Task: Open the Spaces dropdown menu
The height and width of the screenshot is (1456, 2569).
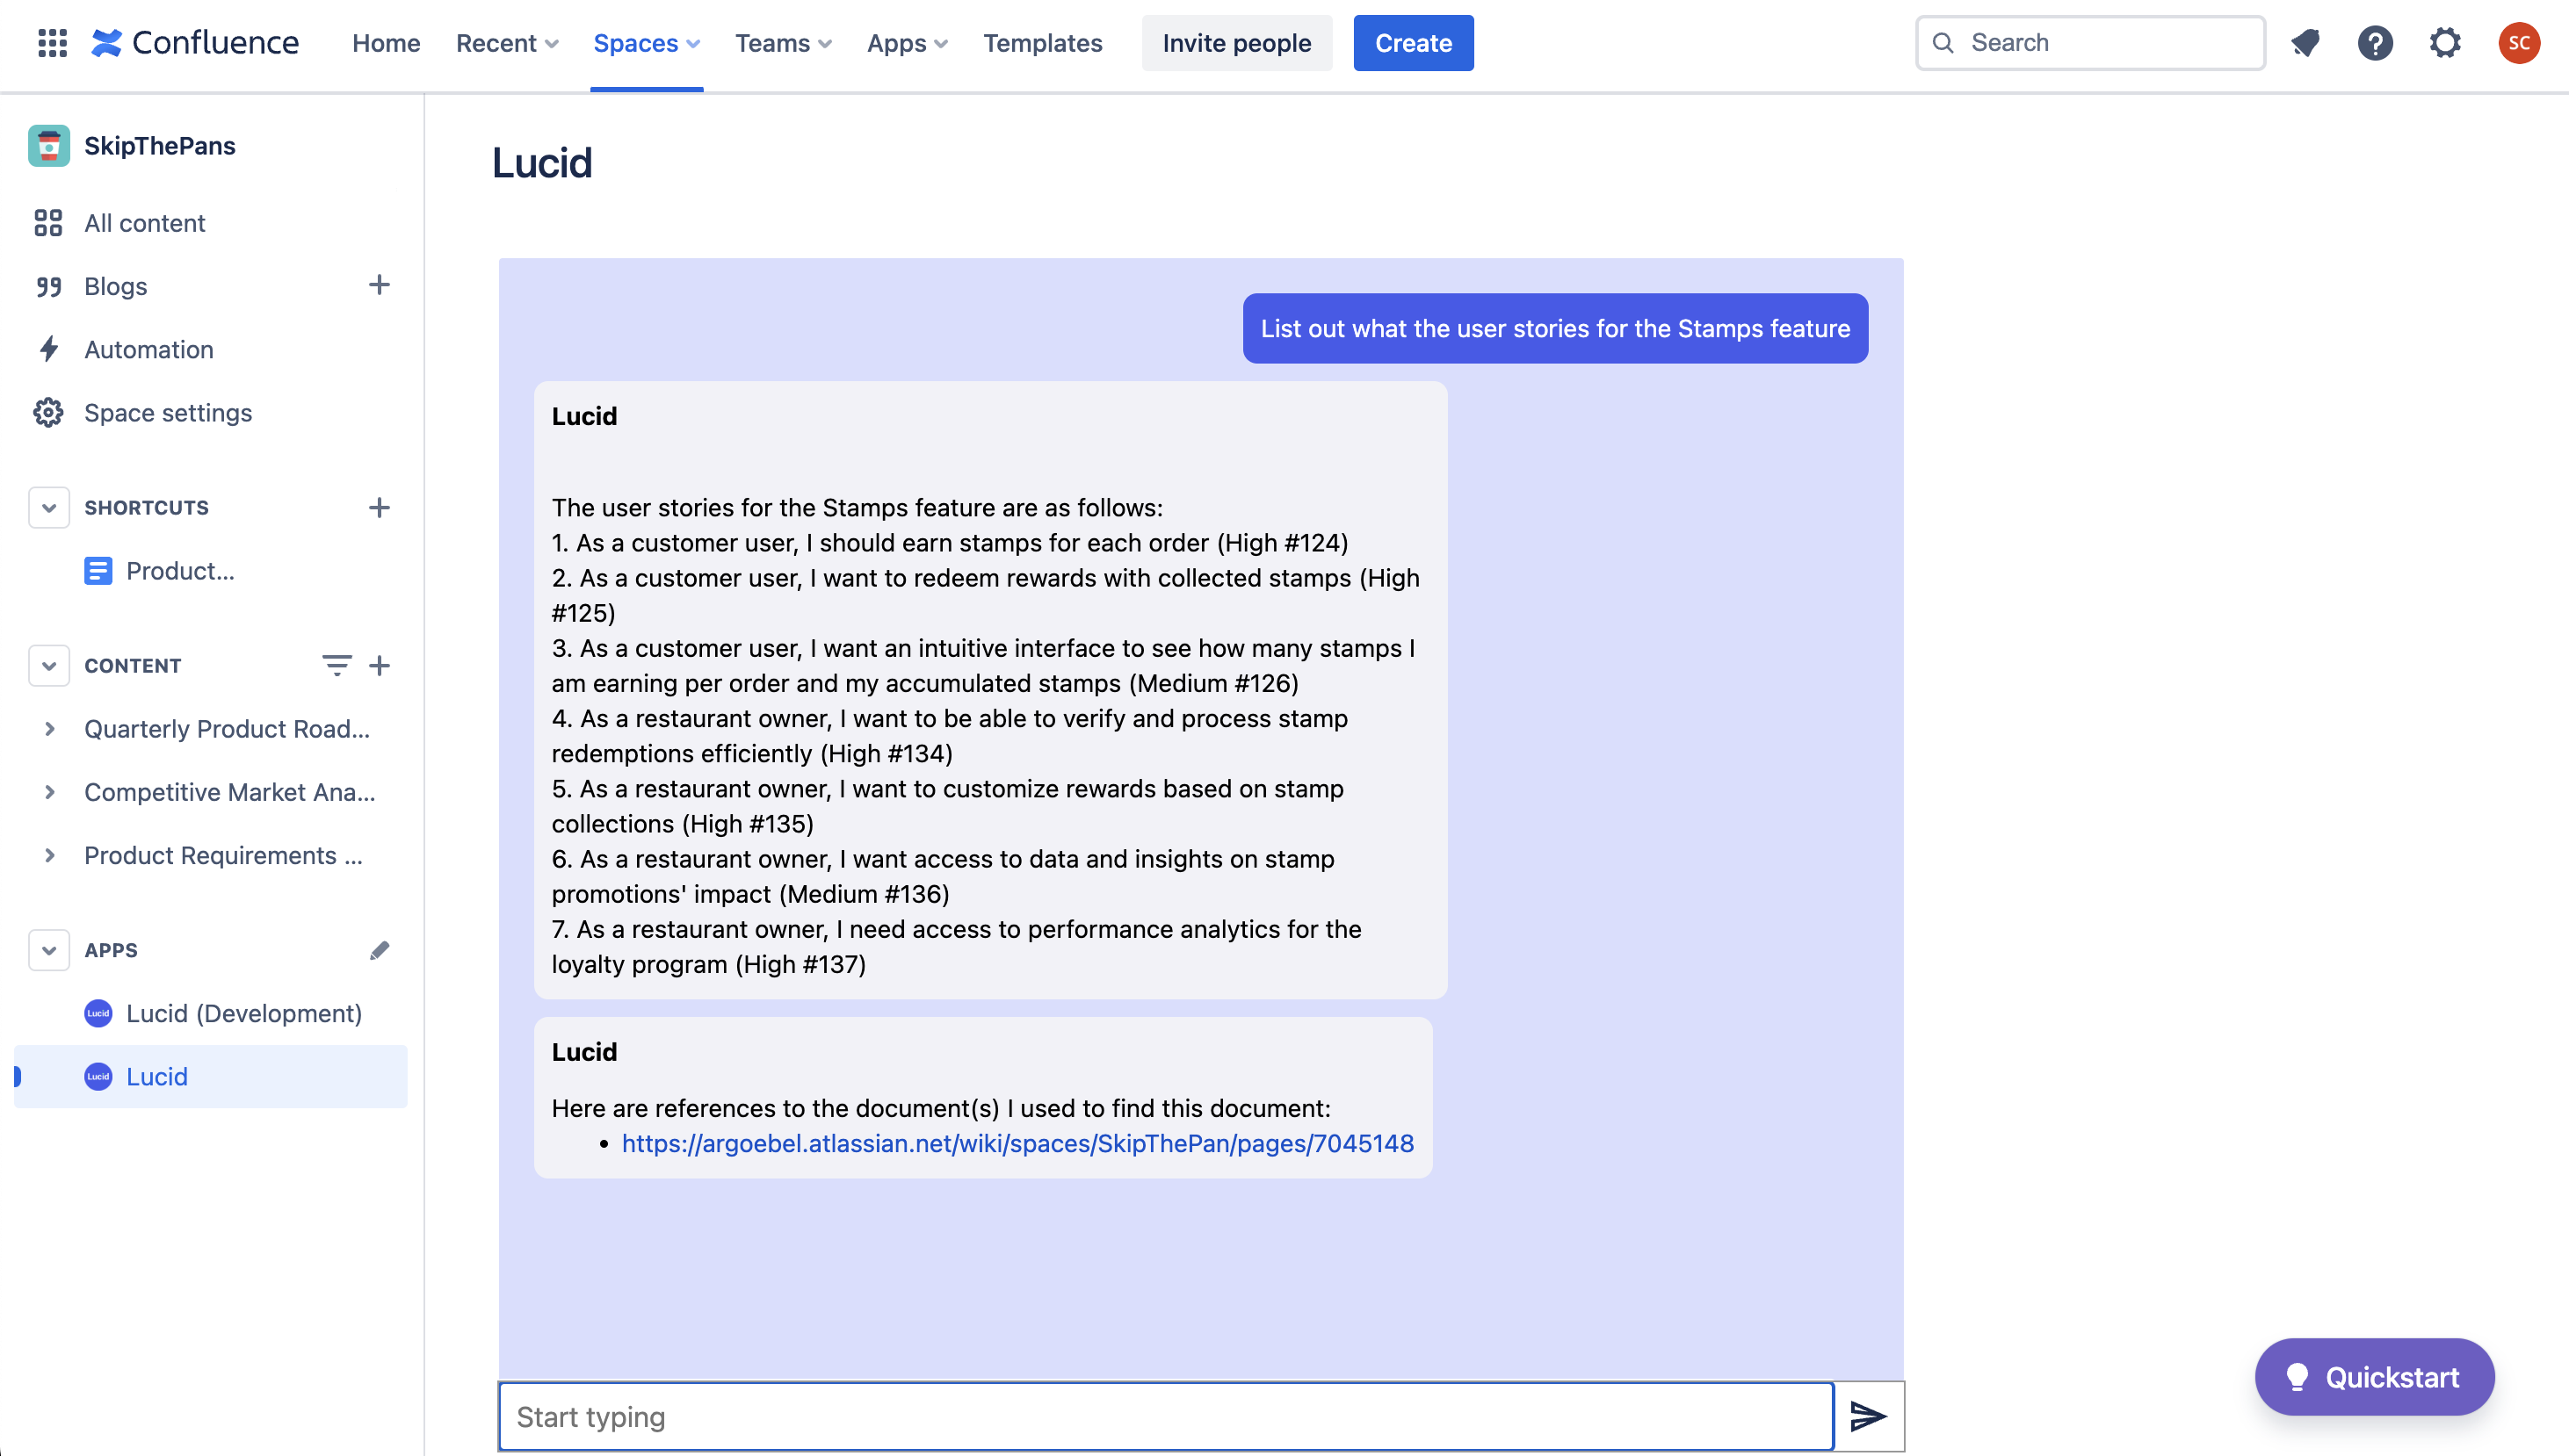Action: tap(647, 43)
